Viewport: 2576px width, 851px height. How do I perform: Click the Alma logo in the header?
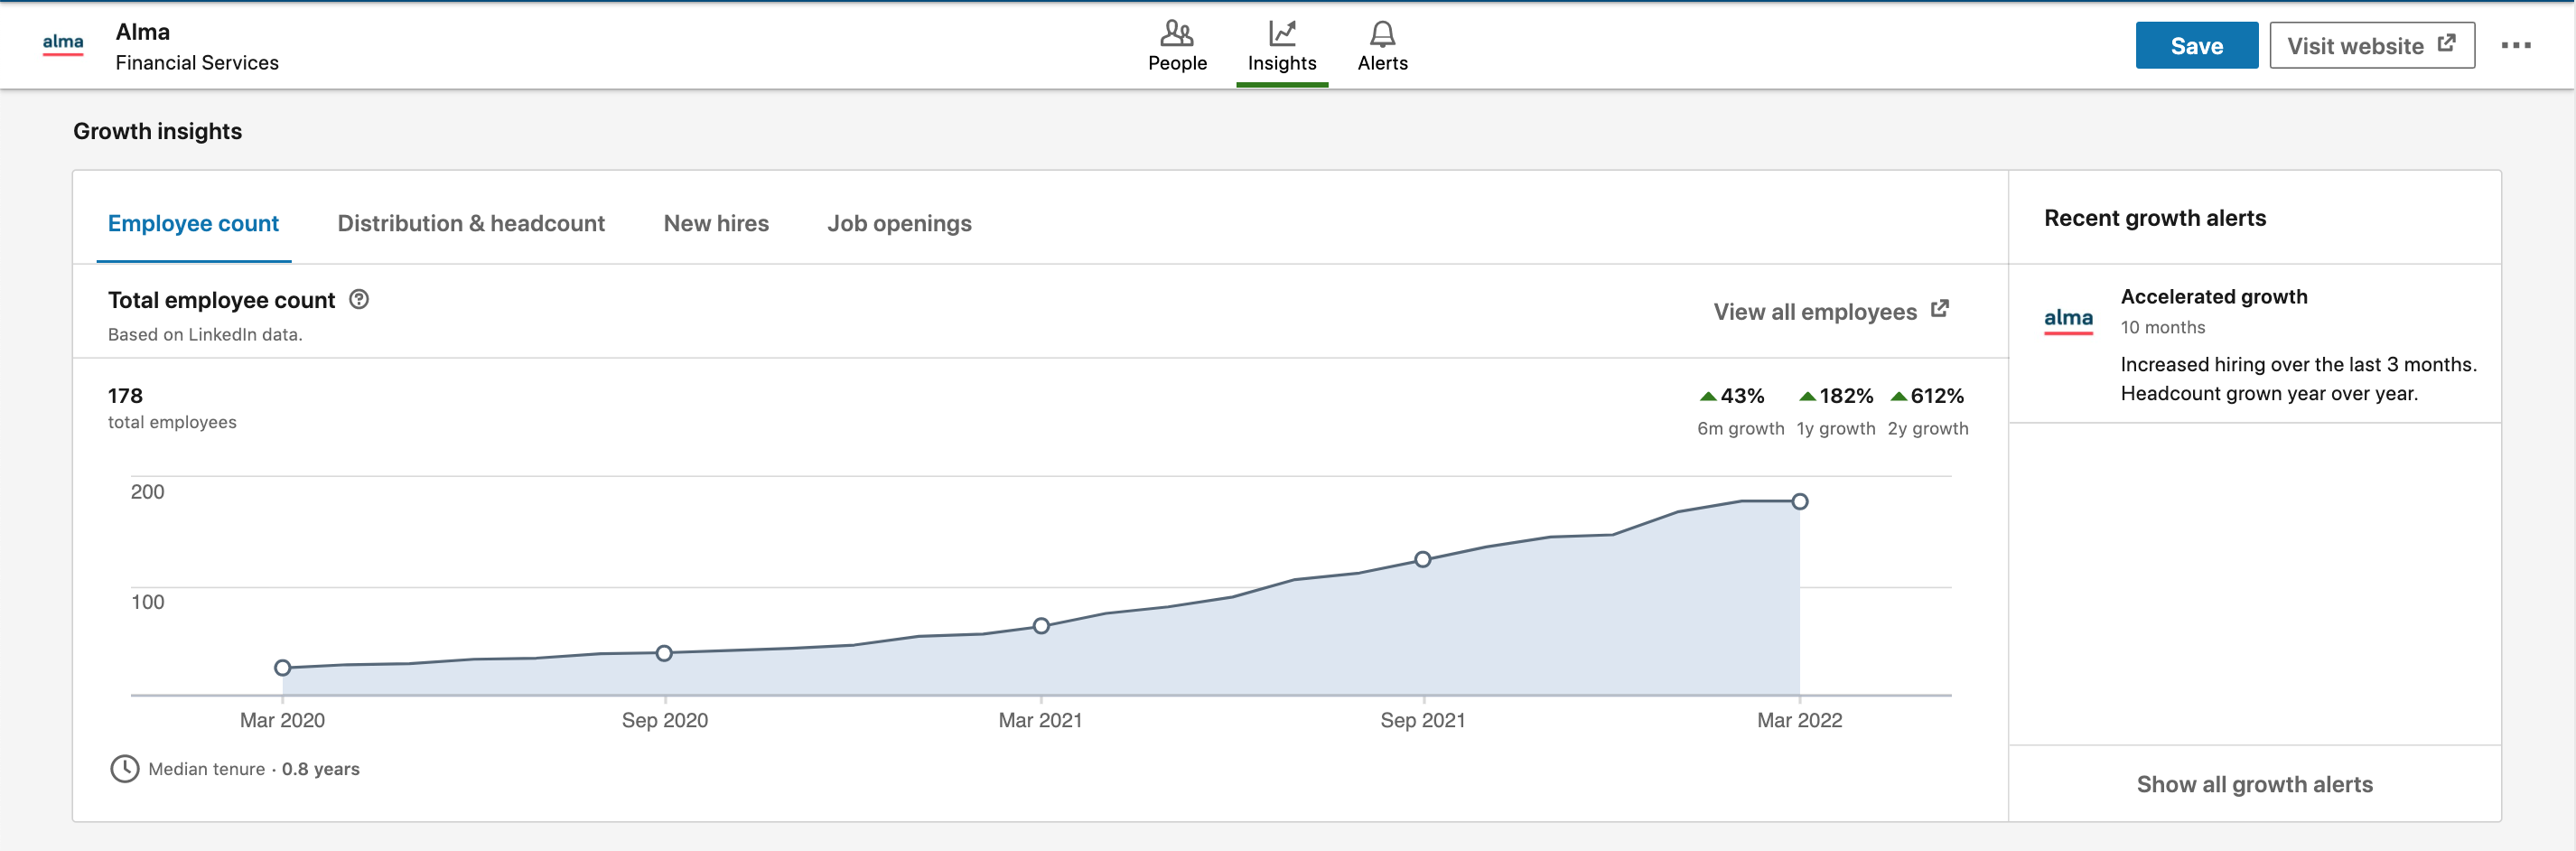(x=63, y=44)
